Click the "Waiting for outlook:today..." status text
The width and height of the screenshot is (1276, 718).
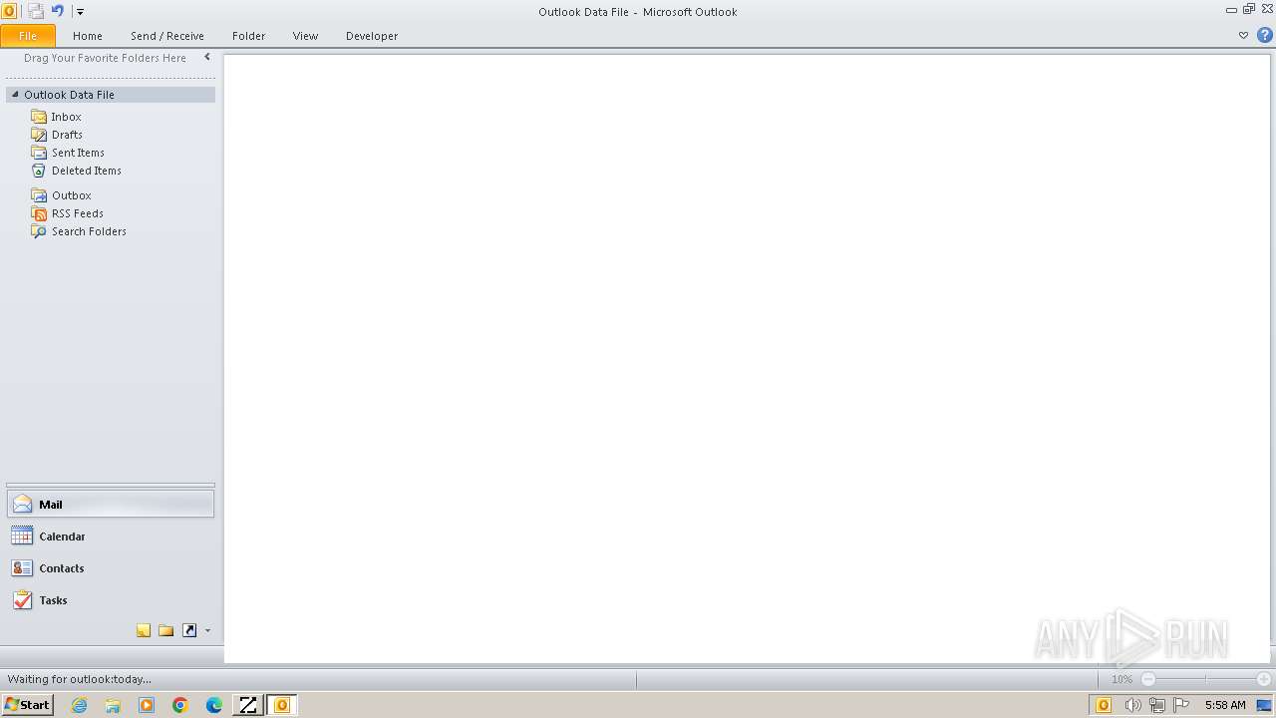point(80,679)
